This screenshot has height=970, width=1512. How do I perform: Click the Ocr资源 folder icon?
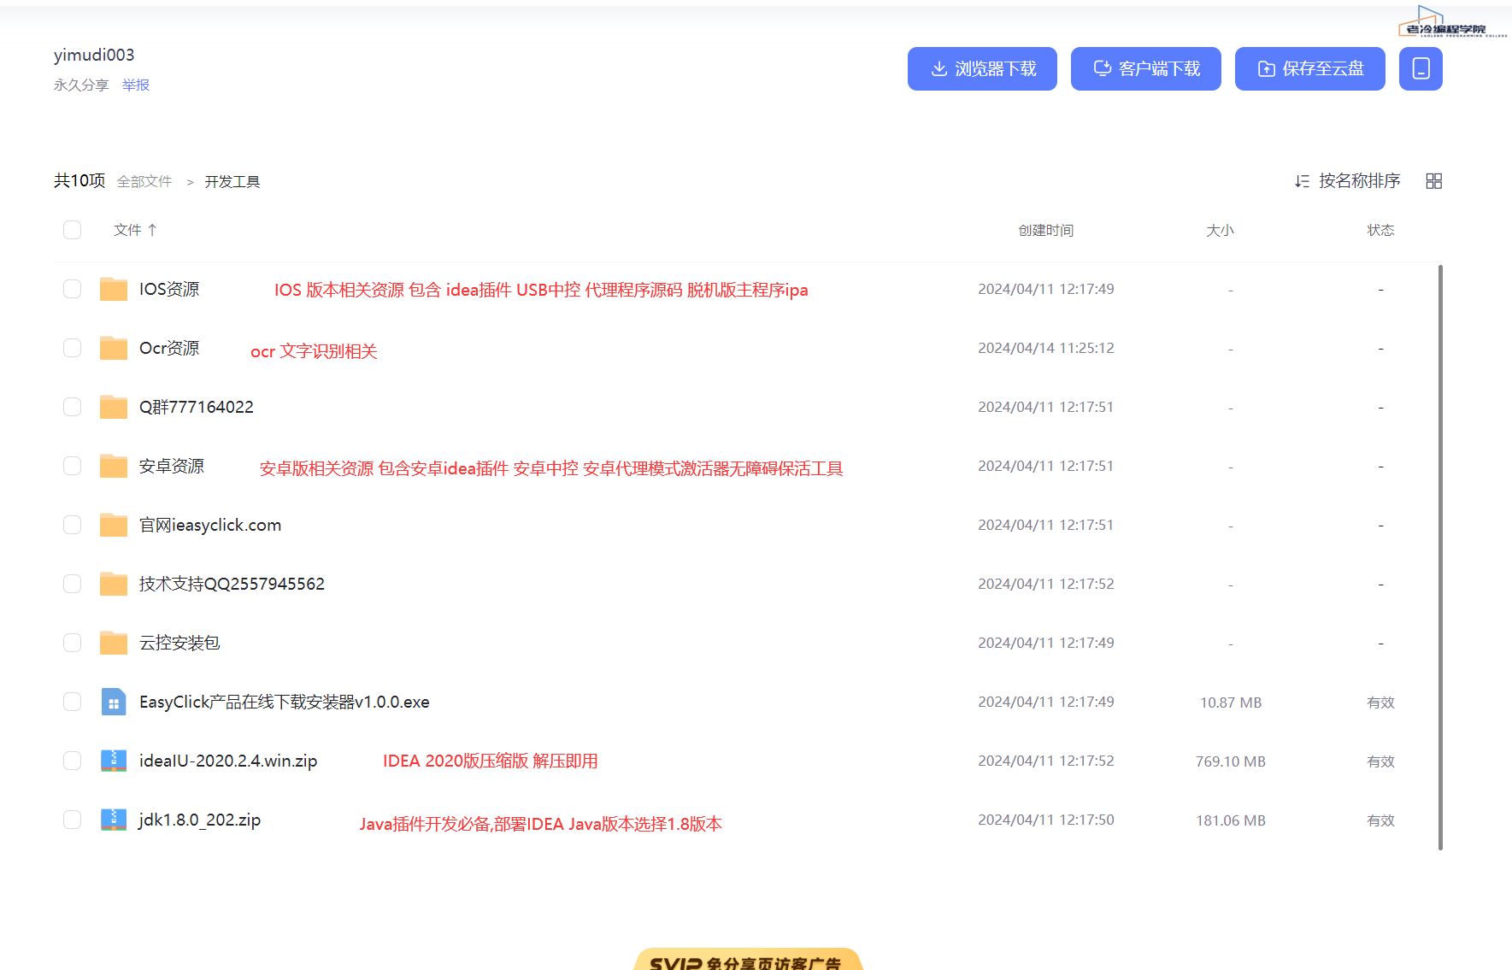click(114, 348)
